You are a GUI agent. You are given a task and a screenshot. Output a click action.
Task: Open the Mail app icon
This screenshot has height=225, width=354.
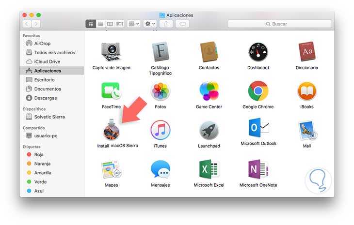[307, 130]
